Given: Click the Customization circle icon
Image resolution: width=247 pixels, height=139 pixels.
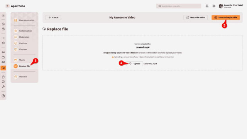Looking at the screenshot, I should pyautogui.click(x=15, y=31).
